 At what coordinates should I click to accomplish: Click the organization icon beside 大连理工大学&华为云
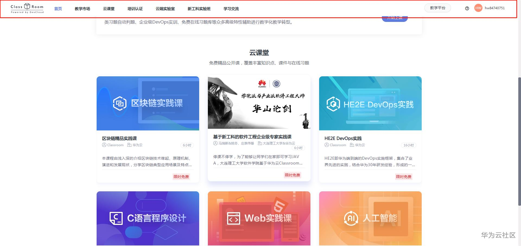(260, 143)
